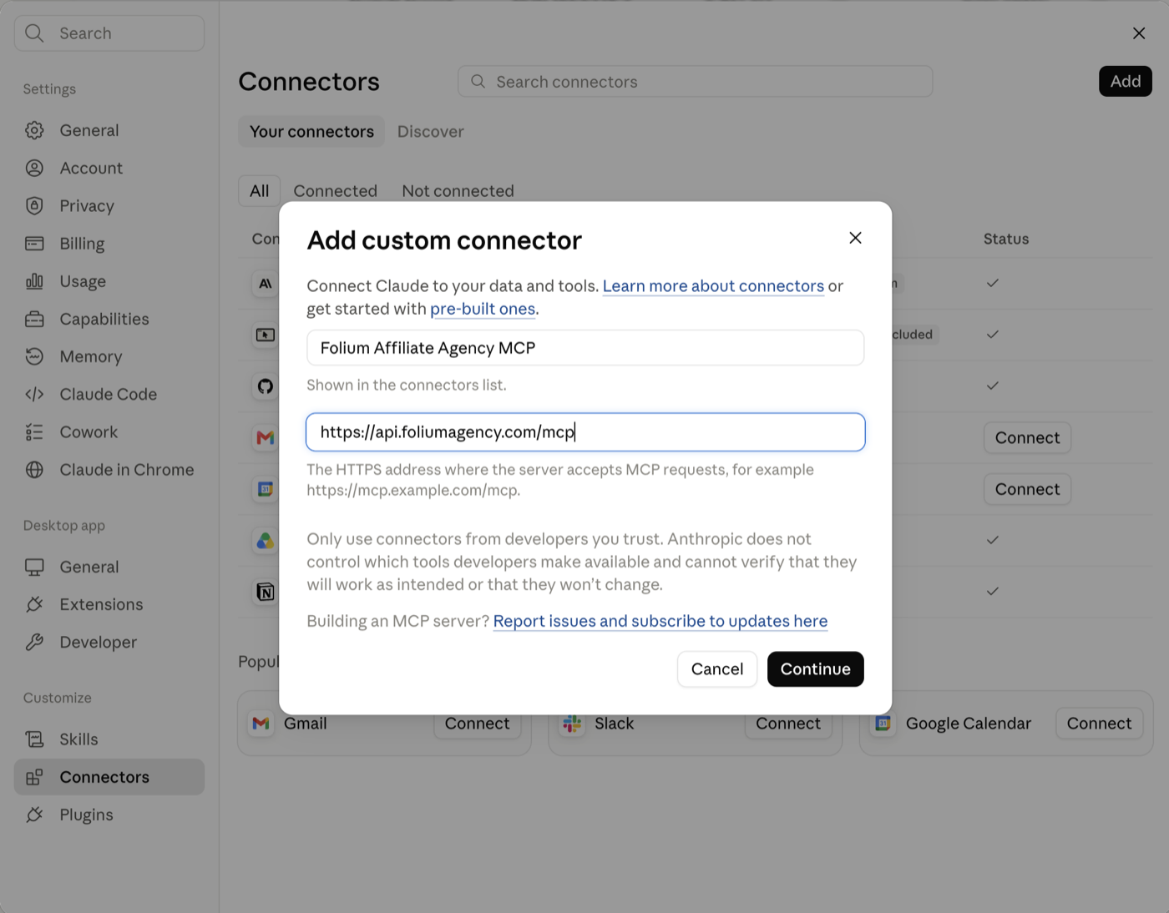Focus the connector name input field
The height and width of the screenshot is (913, 1169).
(585, 348)
